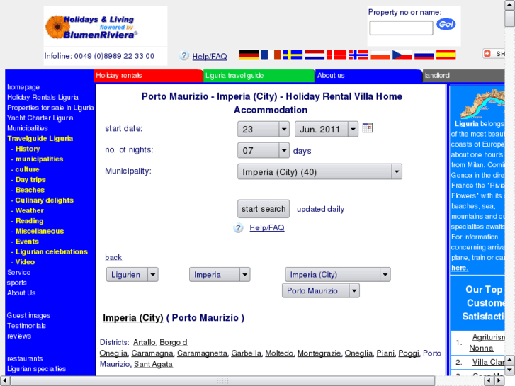515x386 pixels.
Task: Open the start day dropdown showing 23
Action: pos(264,129)
